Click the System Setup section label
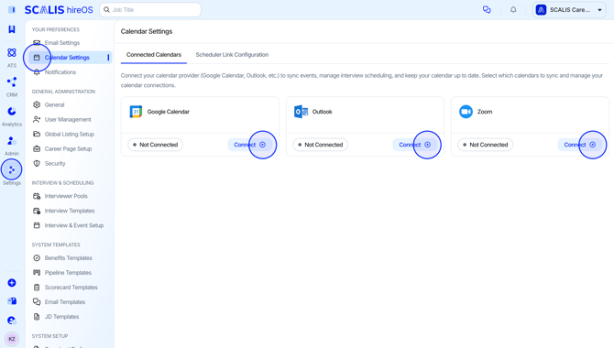Viewport: 614px width, 348px height. 49,336
